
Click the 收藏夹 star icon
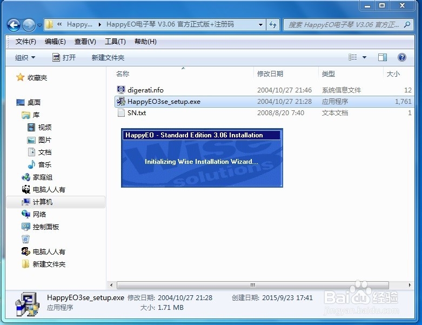click(x=20, y=77)
